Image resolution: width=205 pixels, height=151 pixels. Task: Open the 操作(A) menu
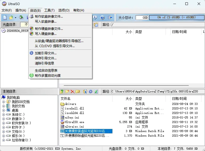point(21,10)
